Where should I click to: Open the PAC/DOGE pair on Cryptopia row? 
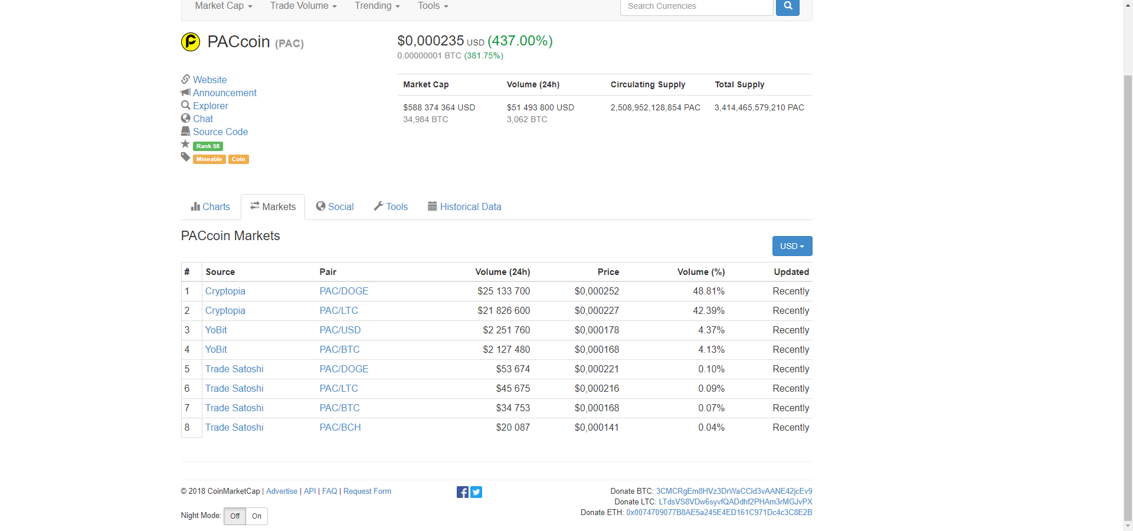[344, 291]
